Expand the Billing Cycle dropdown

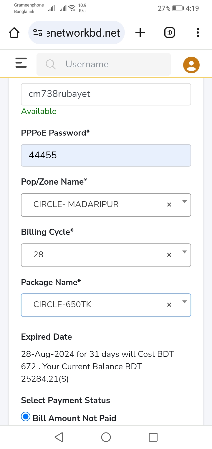click(x=185, y=252)
